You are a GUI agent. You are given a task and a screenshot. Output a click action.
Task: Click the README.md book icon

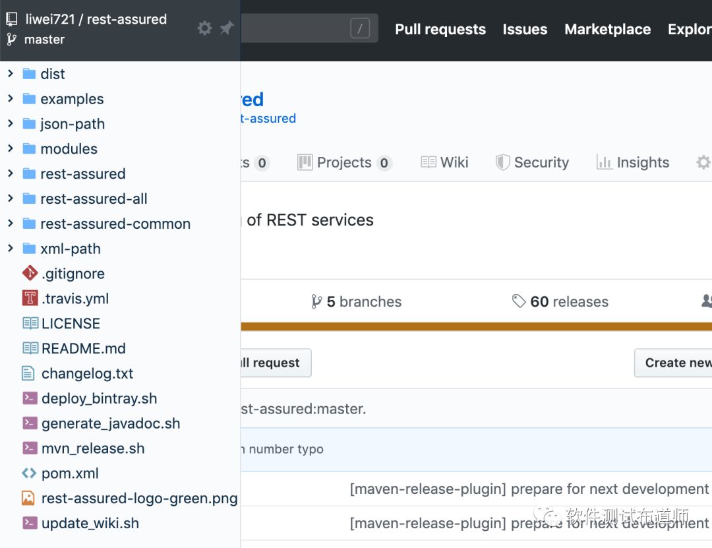(x=30, y=348)
